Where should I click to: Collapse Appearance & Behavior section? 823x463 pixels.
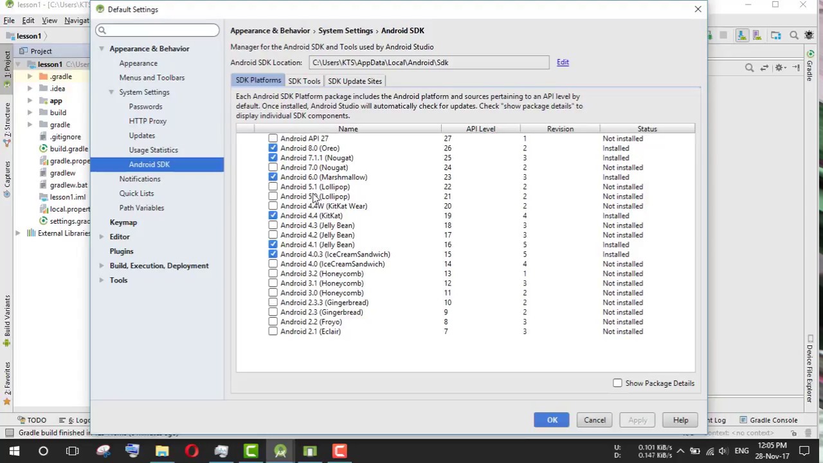[101, 49]
